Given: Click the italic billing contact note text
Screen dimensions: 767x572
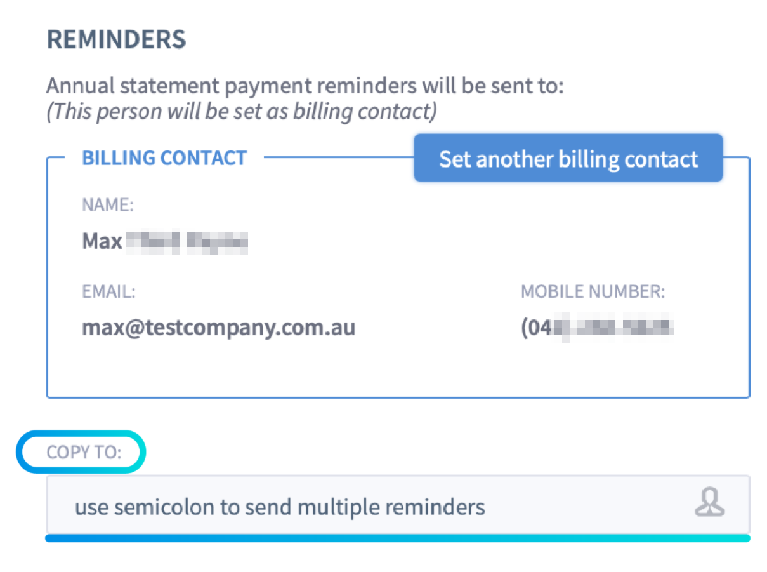Looking at the screenshot, I should click(x=242, y=112).
